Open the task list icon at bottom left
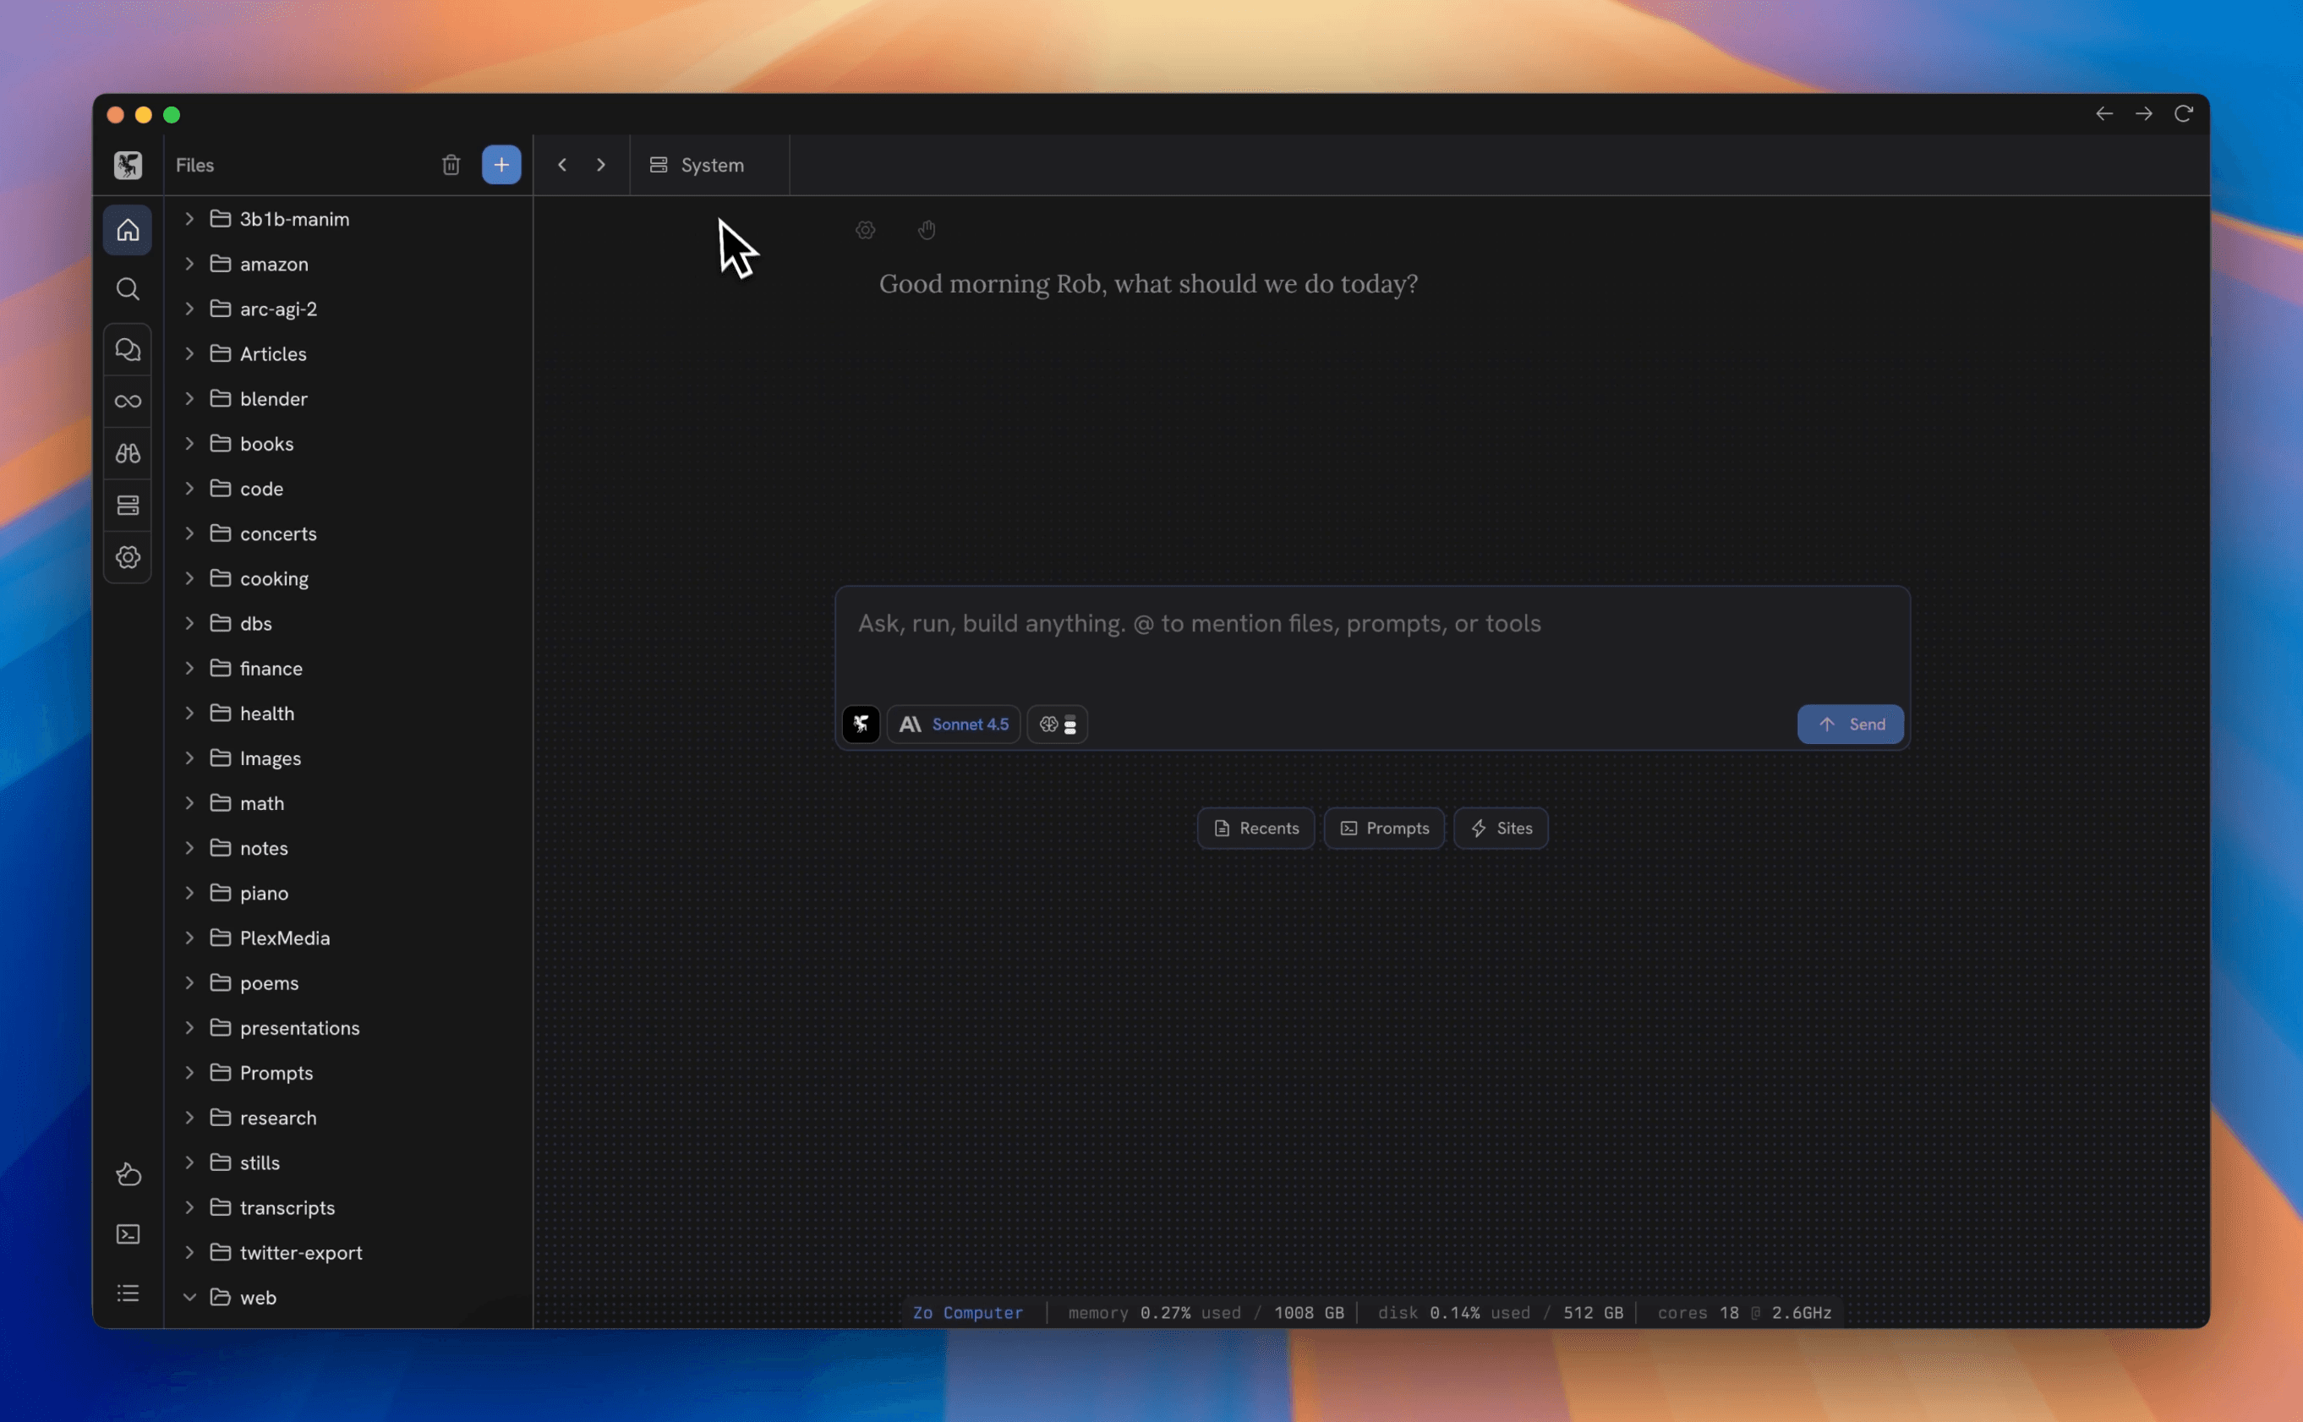Screen dimensions: 2303x1422 pyautogui.click(x=128, y=1293)
